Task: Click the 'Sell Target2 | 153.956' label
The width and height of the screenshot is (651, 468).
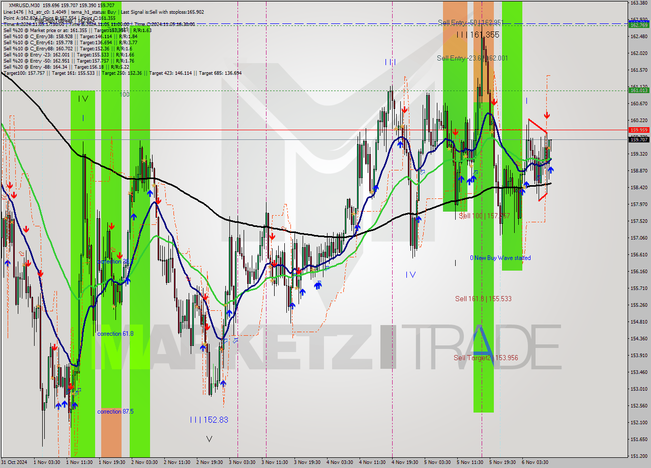Action: click(x=486, y=358)
